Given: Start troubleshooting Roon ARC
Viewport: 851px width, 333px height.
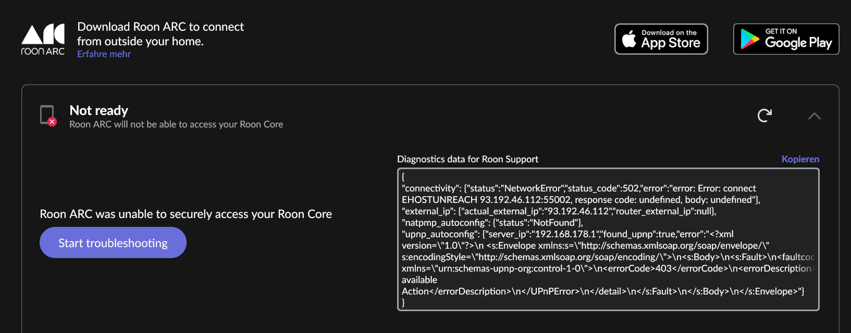Looking at the screenshot, I should (x=113, y=243).
